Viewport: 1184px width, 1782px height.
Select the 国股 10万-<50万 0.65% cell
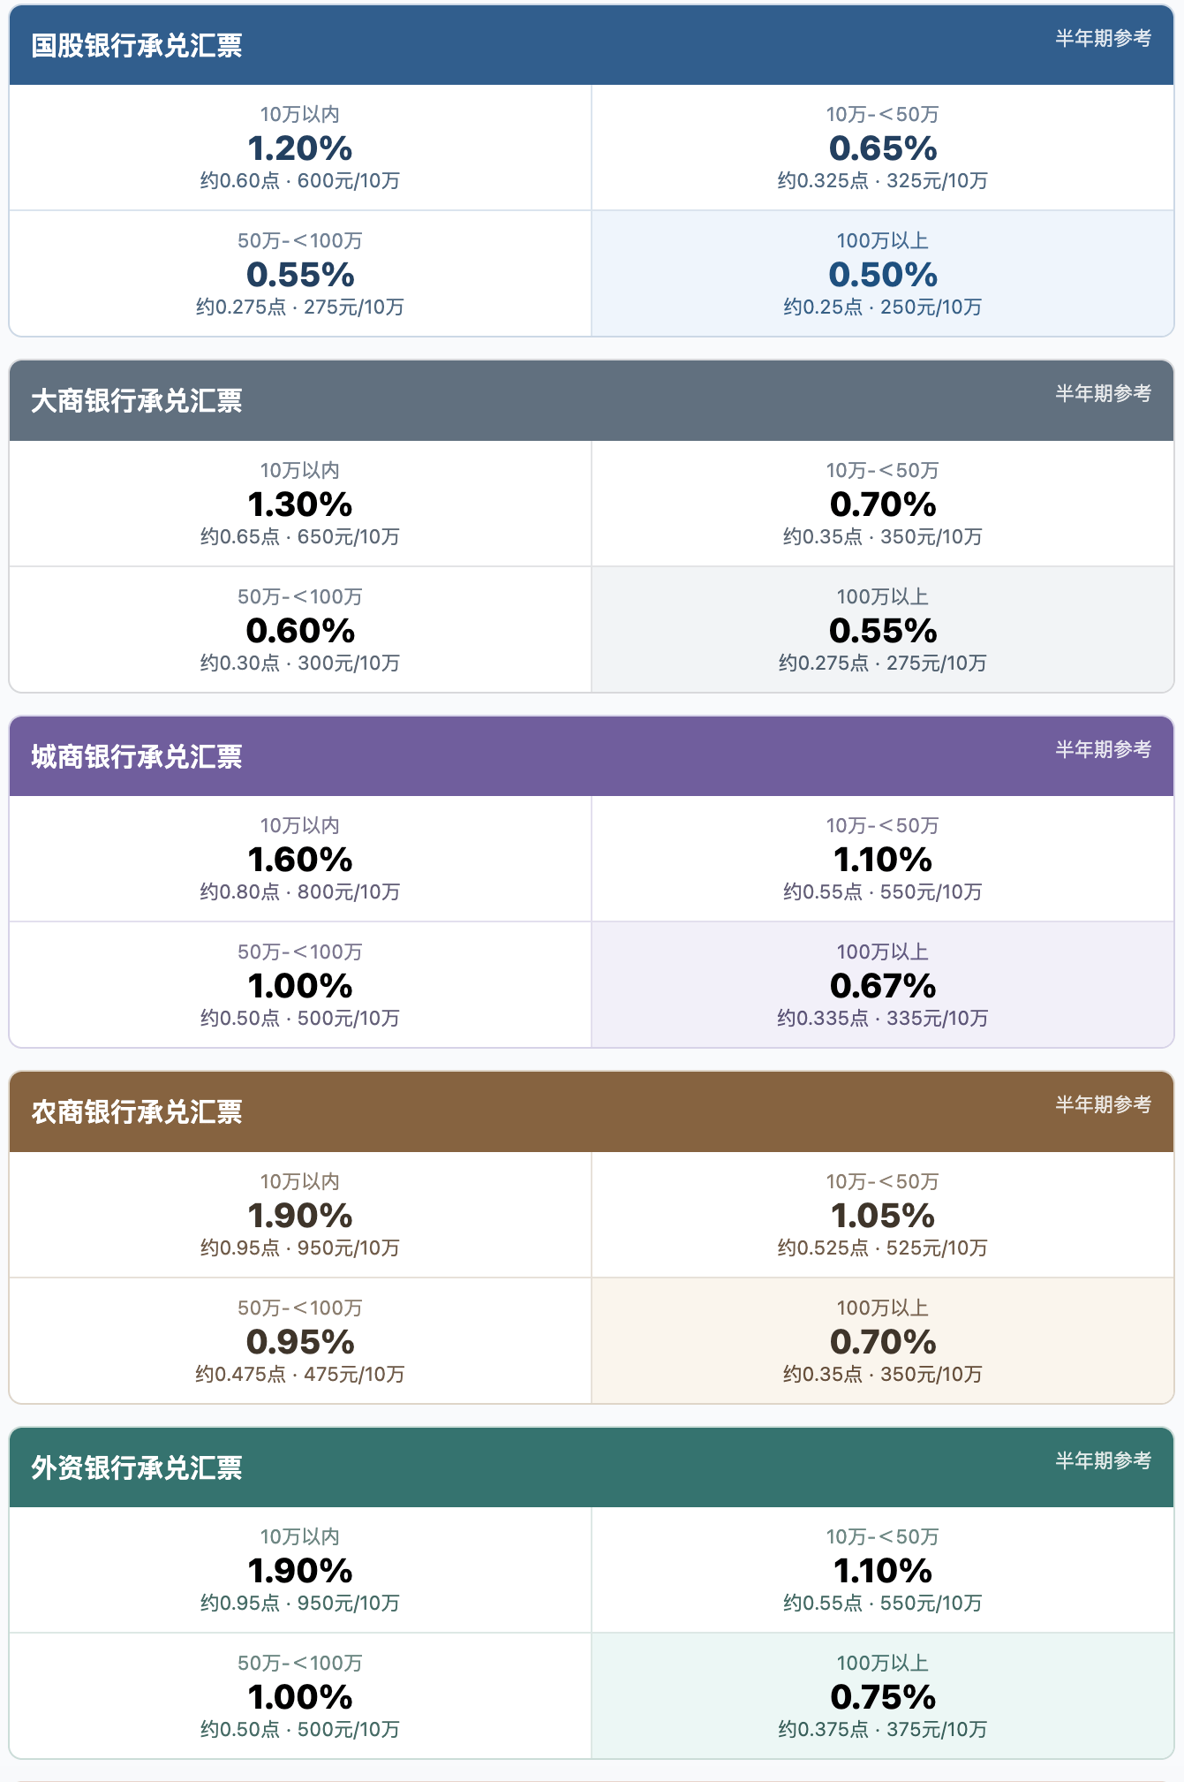pos(883,148)
